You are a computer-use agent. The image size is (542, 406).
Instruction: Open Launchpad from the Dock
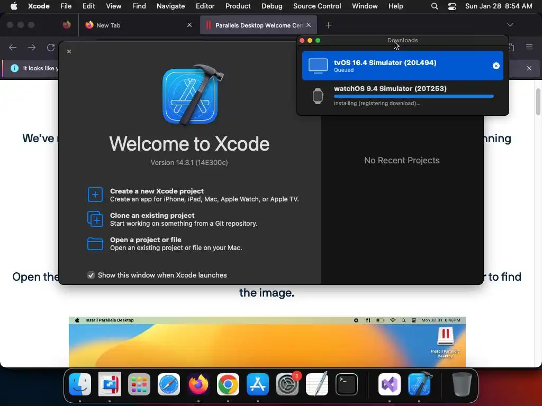pos(139,384)
